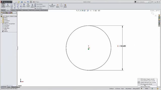Open the Display/Delete Relations dropdown arrow
The image size is (161, 90).
[x=52, y=8]
